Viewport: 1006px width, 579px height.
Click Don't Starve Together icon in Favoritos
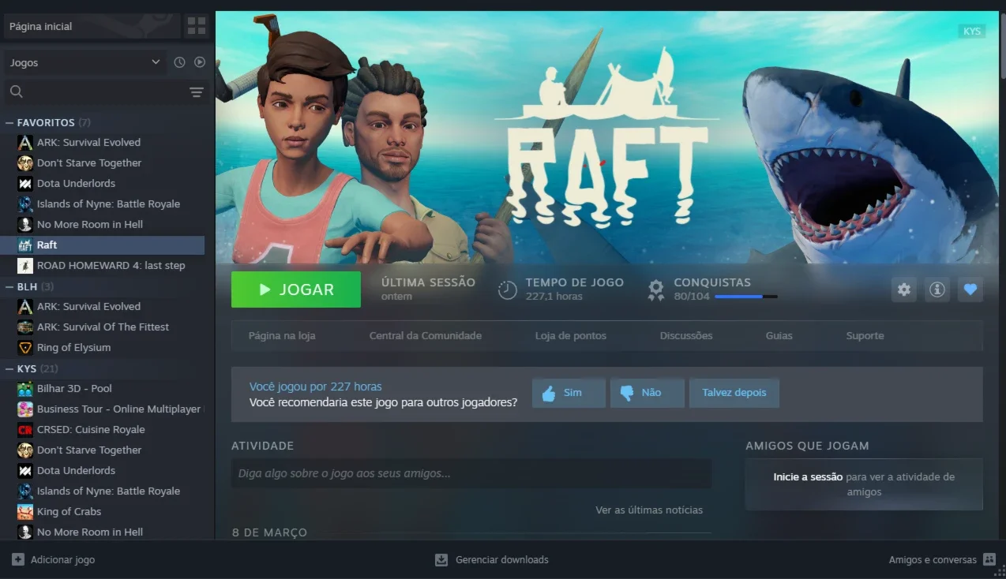pos(25,163)
